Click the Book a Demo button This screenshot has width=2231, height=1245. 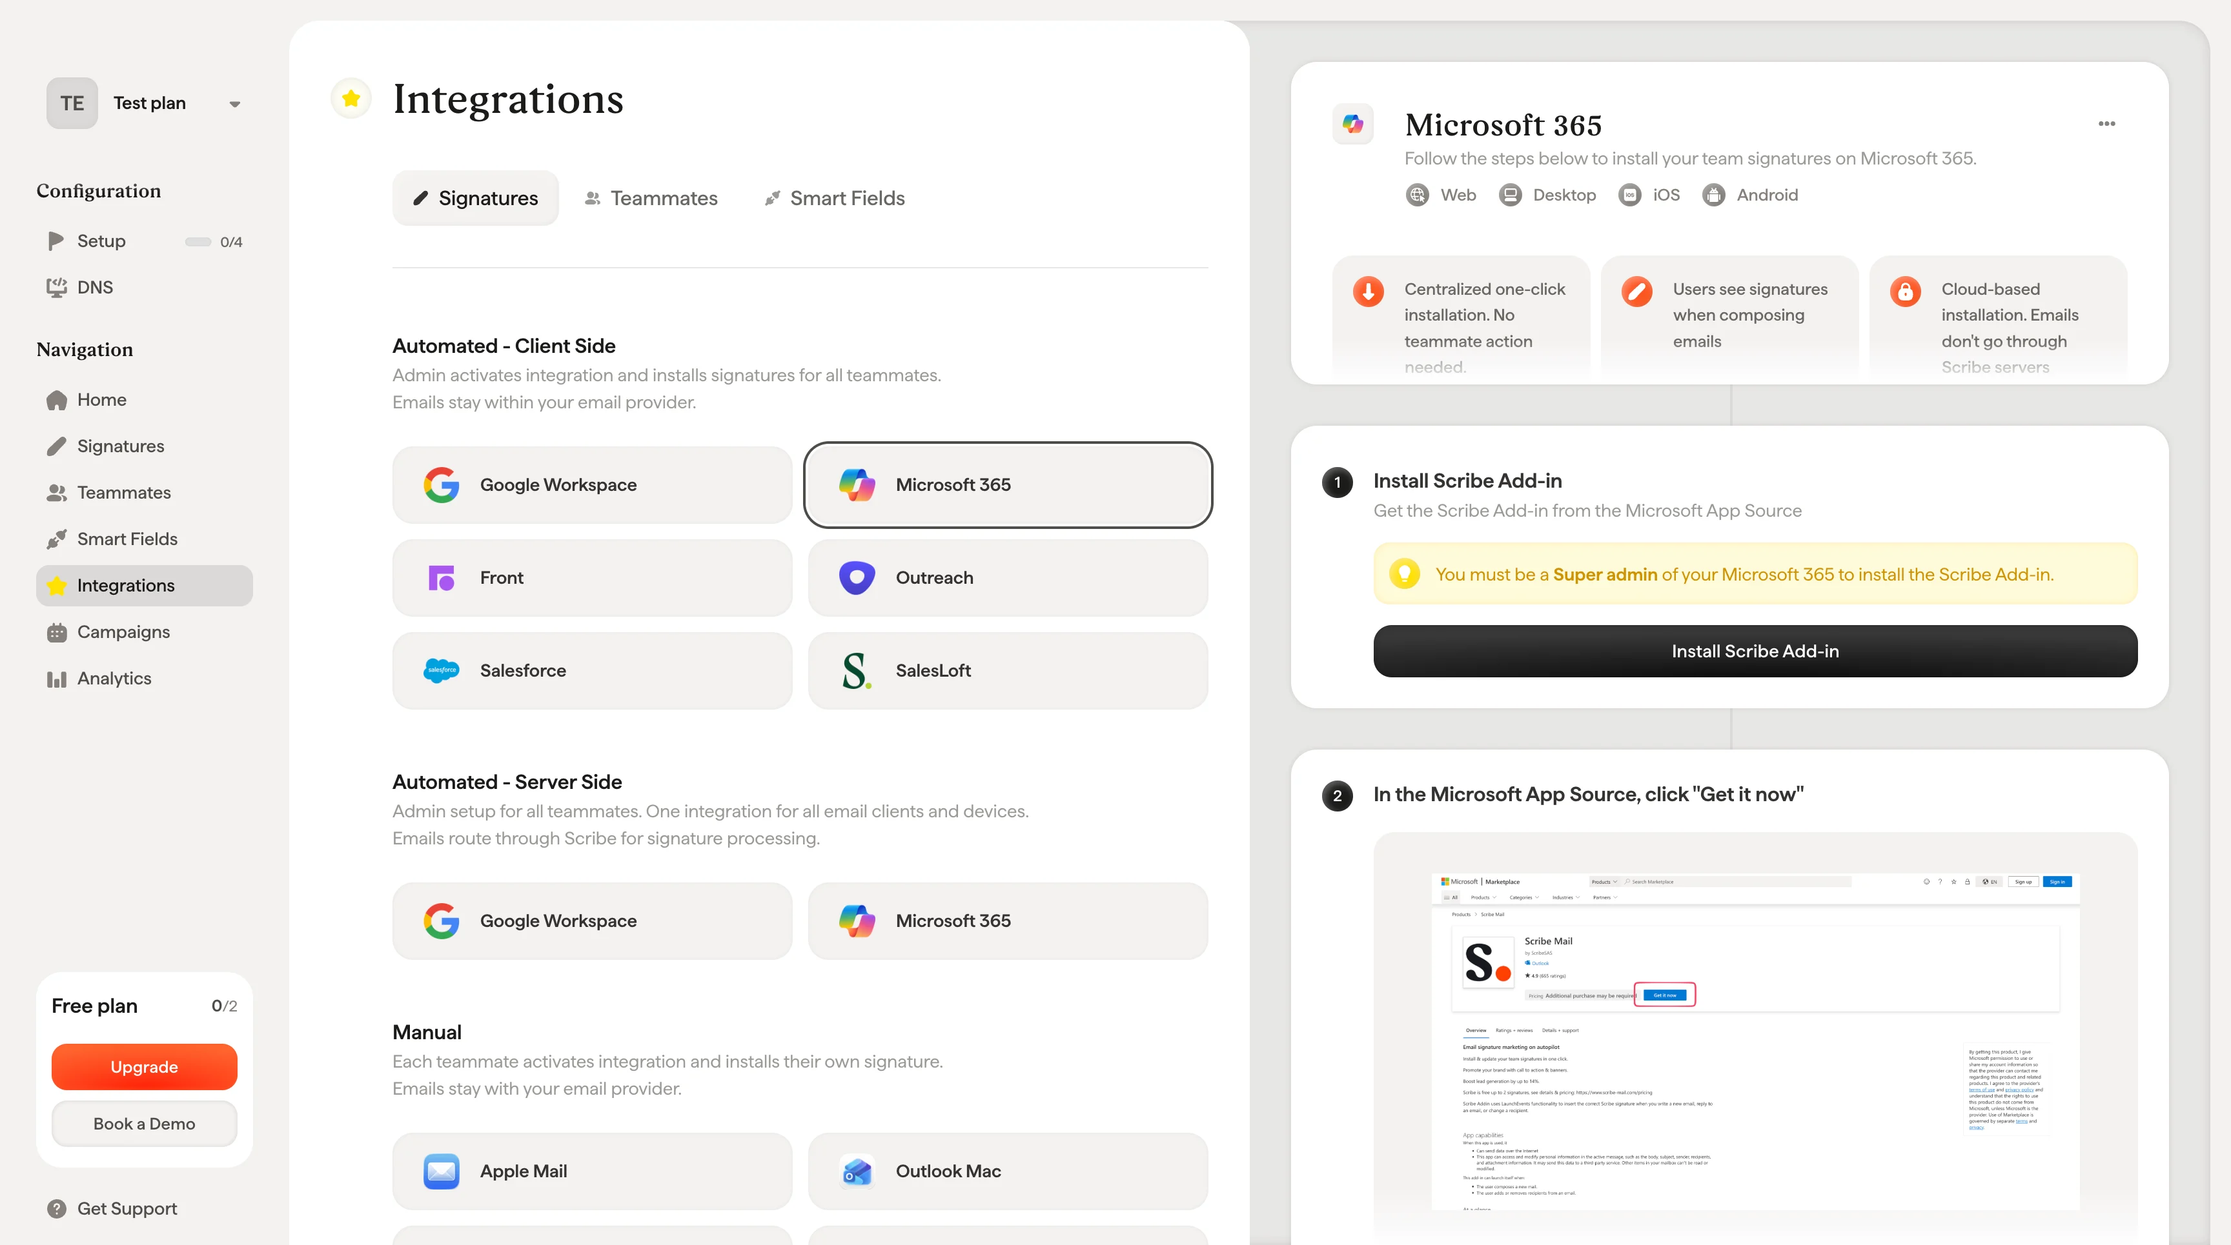click(145, 1124)
